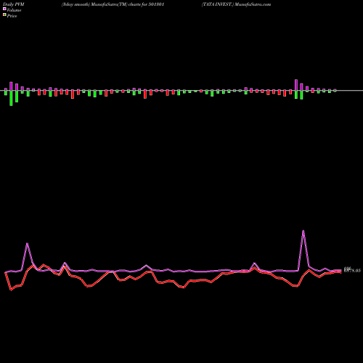Click the price value label at line end
Screen dimensions: 363x363
pyautogui.click(x=352, y=270)
